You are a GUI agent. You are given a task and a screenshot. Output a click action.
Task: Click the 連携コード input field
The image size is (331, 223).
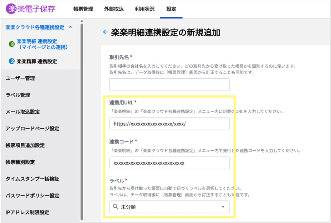[169, 163]
